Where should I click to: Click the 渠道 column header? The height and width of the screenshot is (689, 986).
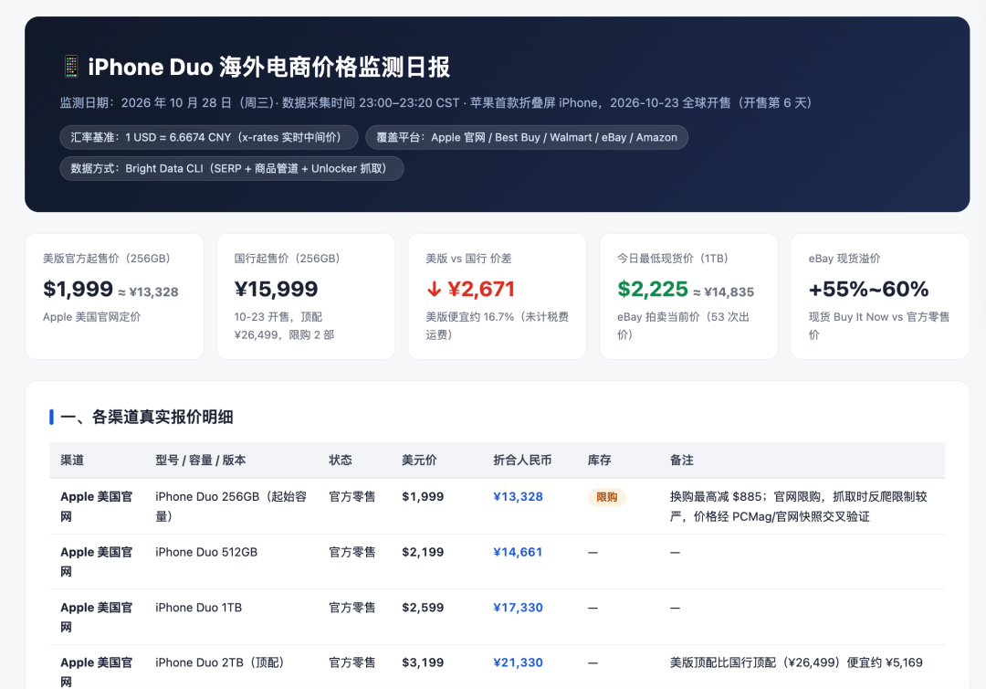(72, 460)
